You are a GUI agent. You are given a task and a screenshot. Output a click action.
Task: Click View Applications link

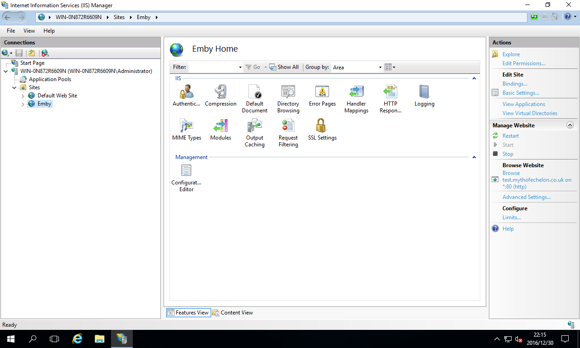(524, 104)
